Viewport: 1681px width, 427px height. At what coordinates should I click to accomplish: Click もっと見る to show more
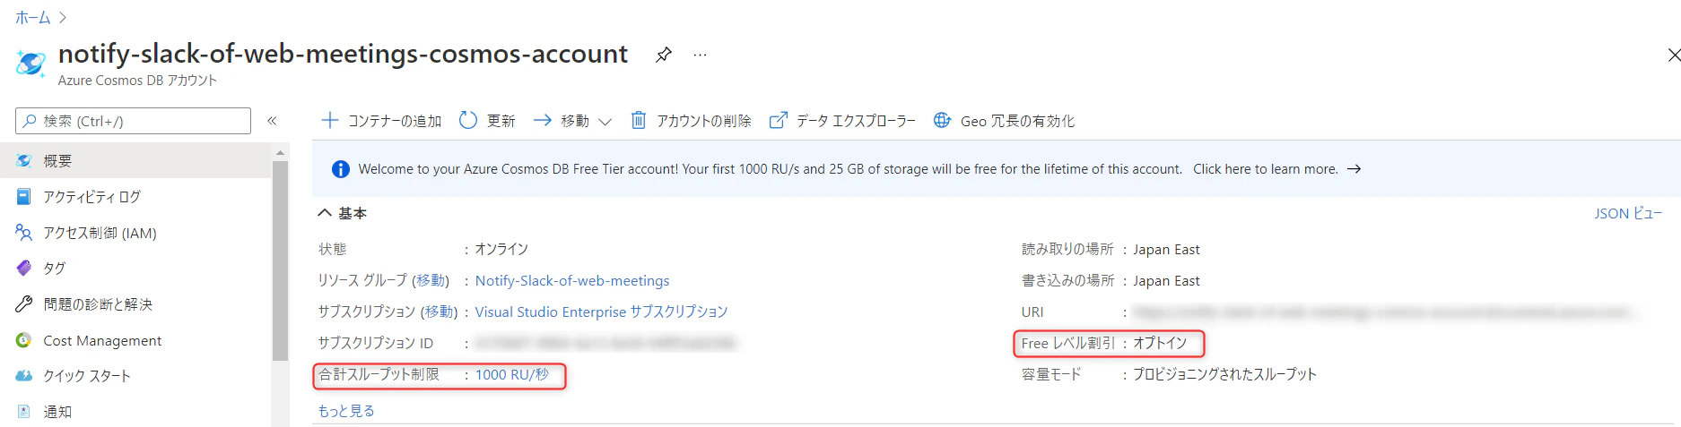coord(346,411)
